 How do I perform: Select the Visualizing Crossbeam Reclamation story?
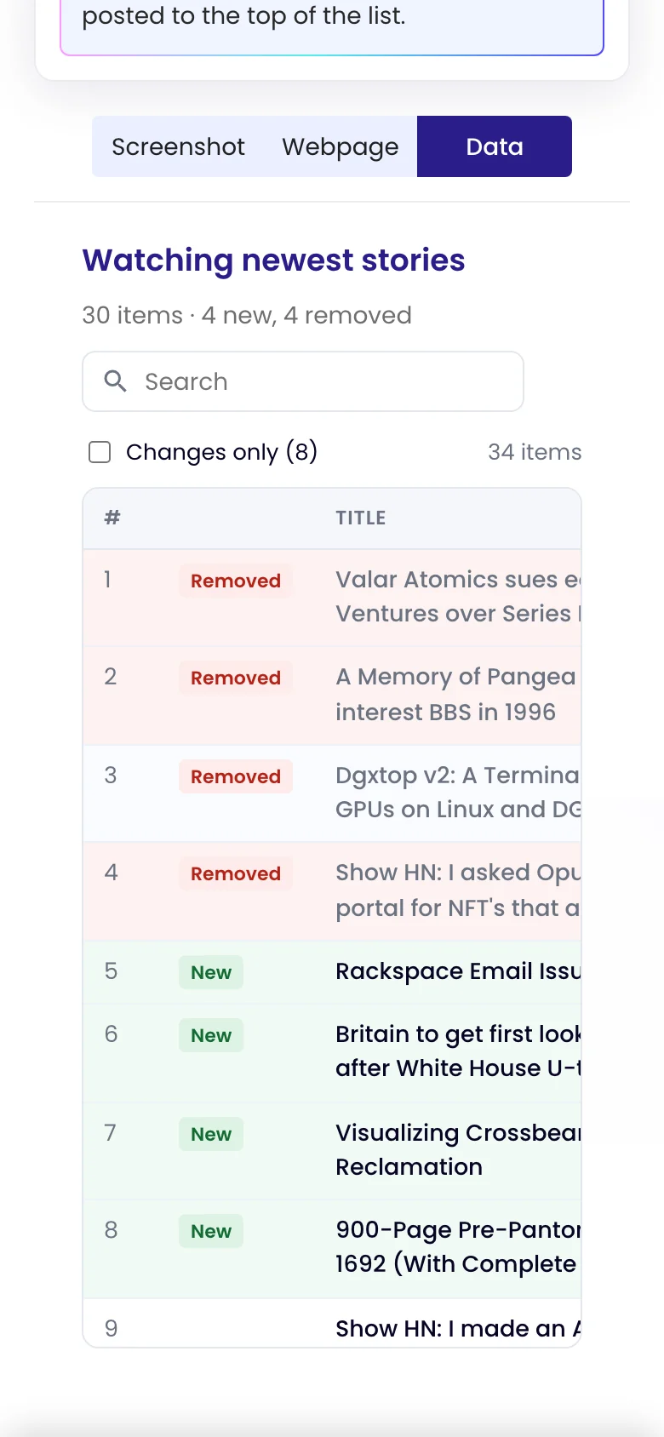[458, 1149]
